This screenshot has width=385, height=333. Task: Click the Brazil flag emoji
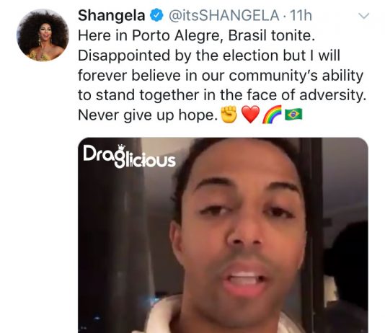point(293,115)
